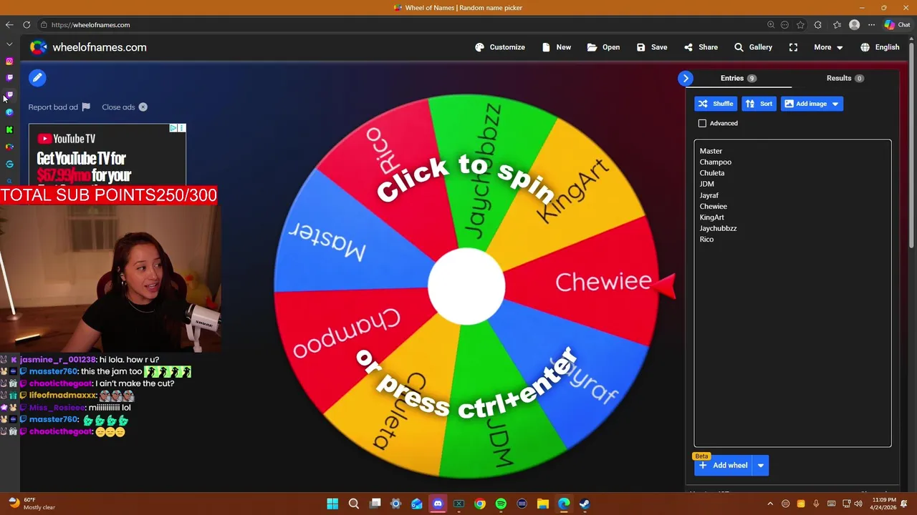This screenshot has width=917, height=515.
Task: Open Copilot Chat button
Action: pyautogui.click(x=897, y=25)
